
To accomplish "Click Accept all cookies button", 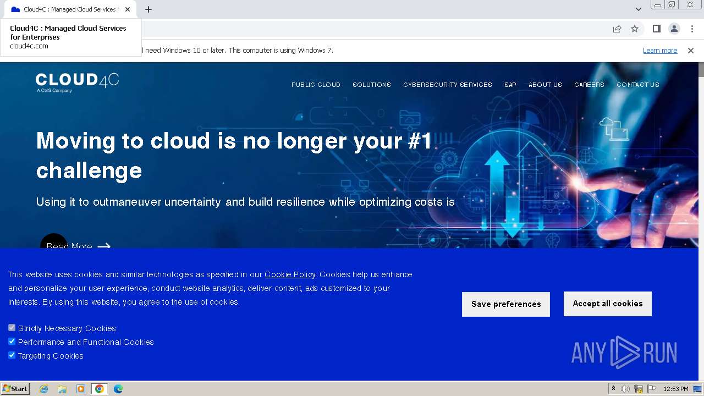I will [608, 304].
